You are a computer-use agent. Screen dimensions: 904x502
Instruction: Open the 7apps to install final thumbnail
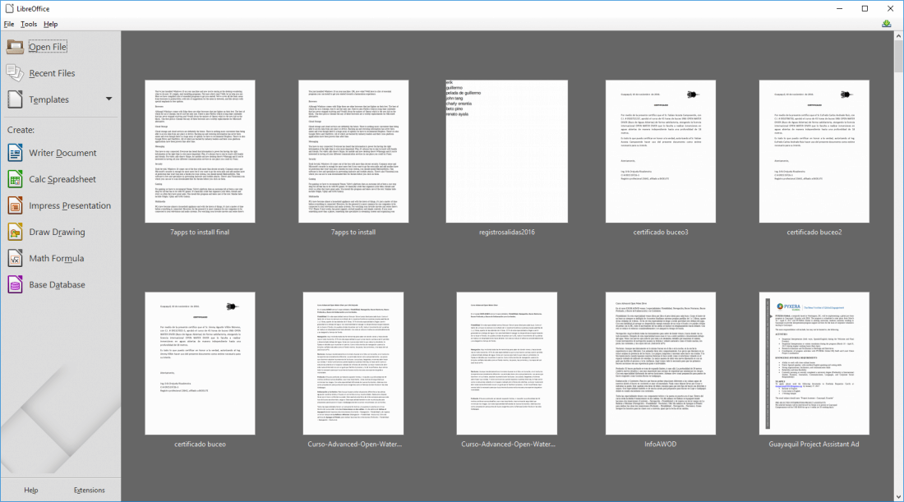tap(200, 150)
